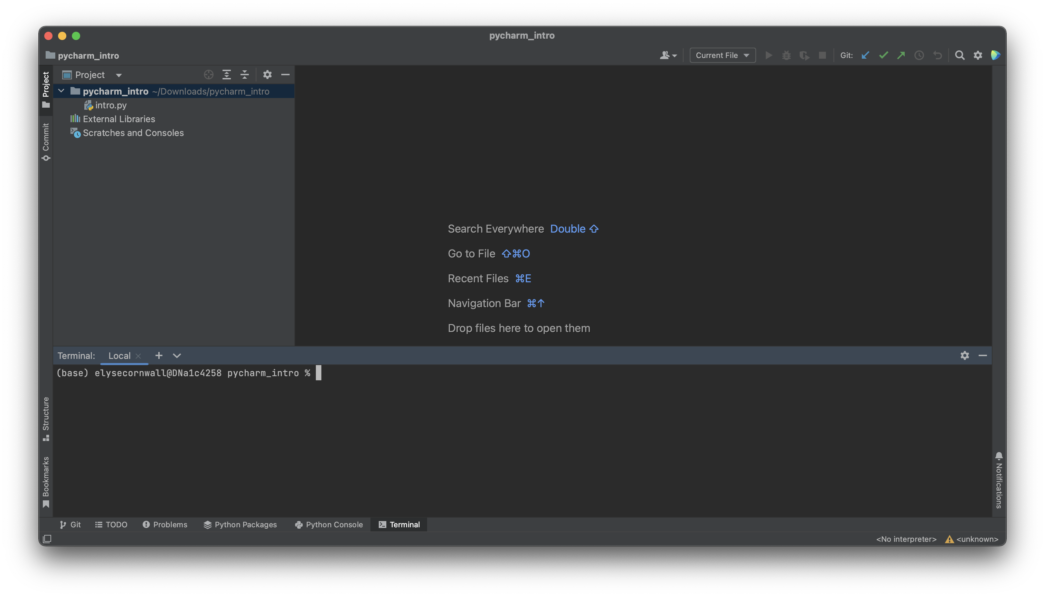Select External Libraries node
This screenshot has height=597, width=1045.
coord(113,119)
